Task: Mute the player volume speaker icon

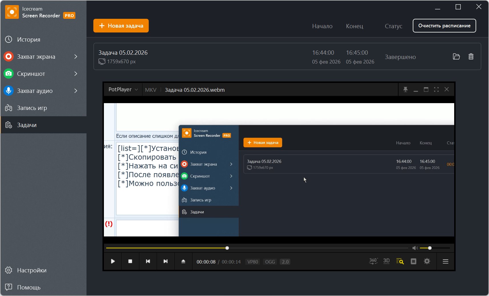Action: point(415,248)
